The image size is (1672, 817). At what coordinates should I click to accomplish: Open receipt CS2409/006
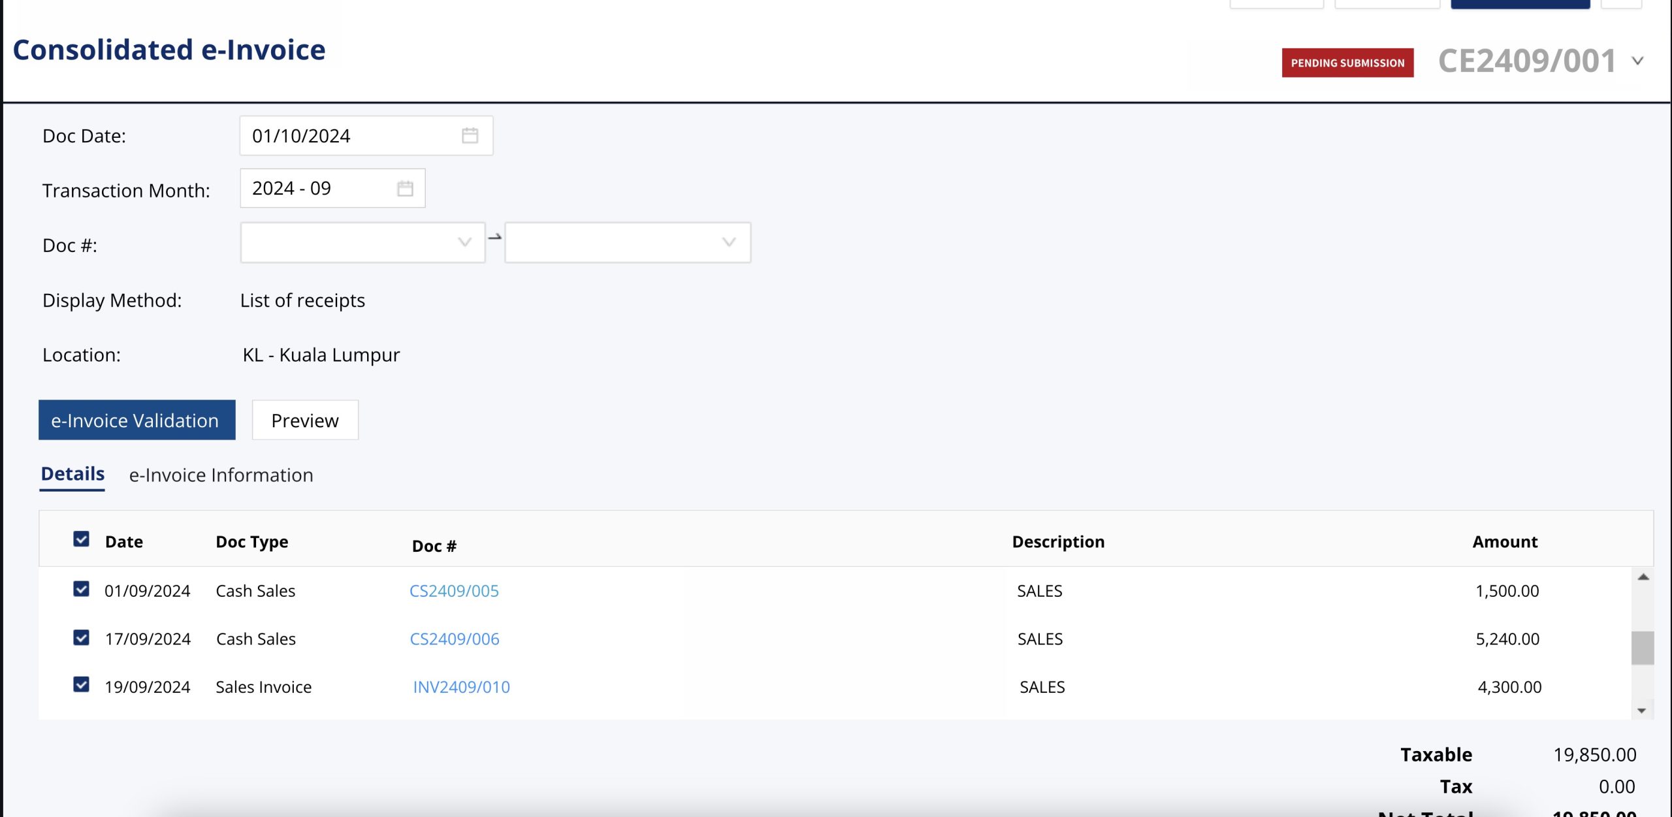point(455,639)
